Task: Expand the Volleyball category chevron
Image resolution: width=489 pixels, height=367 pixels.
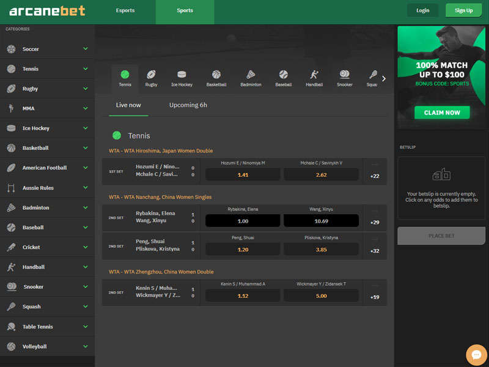Action: coord(86,346)
